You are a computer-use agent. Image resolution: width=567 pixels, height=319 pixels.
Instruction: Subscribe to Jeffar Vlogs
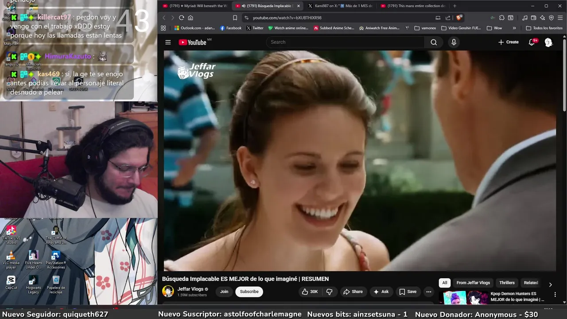point(249,292)
